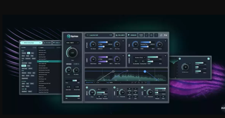Open the help question mark icon
The image size is (225, 118).
[x=156, y=35]
